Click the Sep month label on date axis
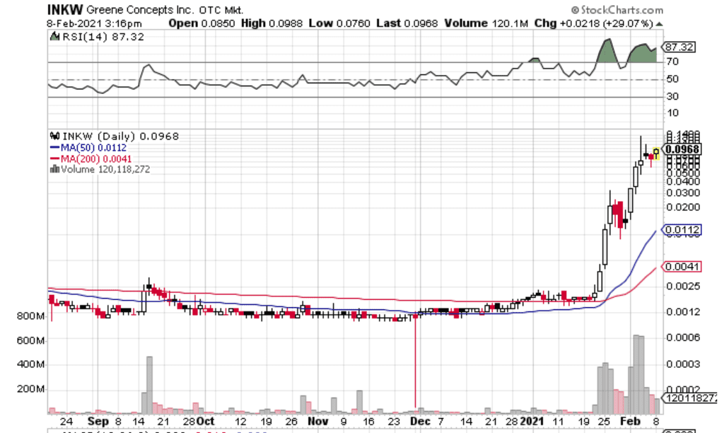The width and height of the screenshot is (724, 433). (98, 422)
